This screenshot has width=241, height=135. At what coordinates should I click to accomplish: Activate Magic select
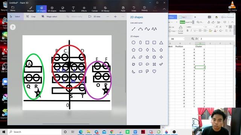pos(49,16)
